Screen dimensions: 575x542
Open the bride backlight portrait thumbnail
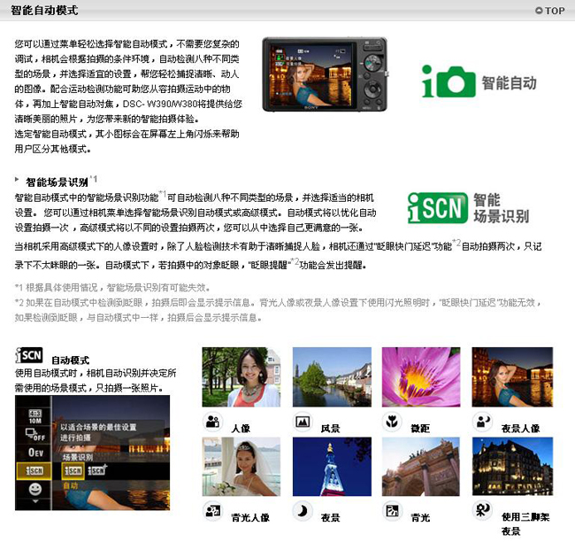(241, 466)
